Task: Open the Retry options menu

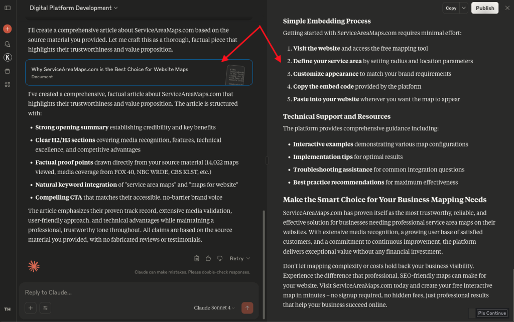Action: coord(240,258)
